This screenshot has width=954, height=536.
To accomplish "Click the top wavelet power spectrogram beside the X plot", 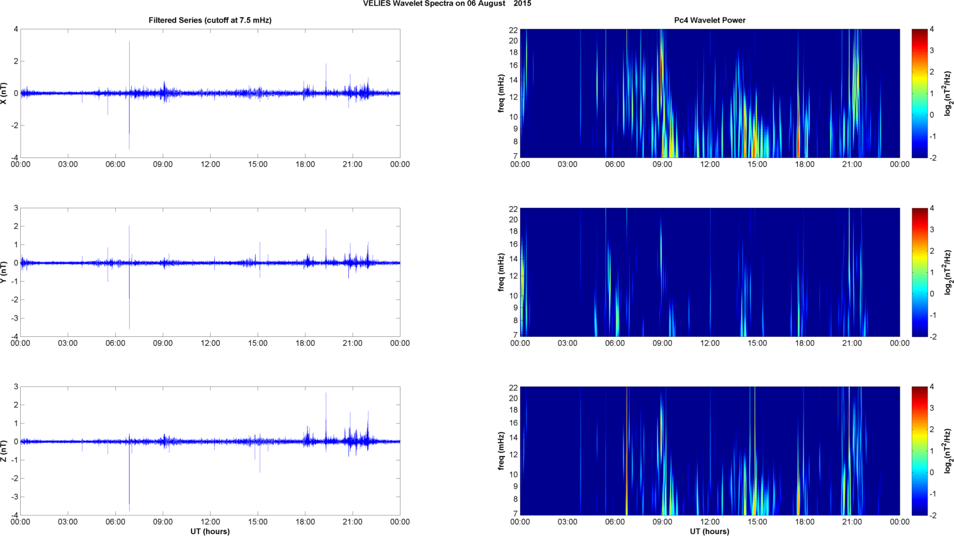I will click(x=710, y=93).
